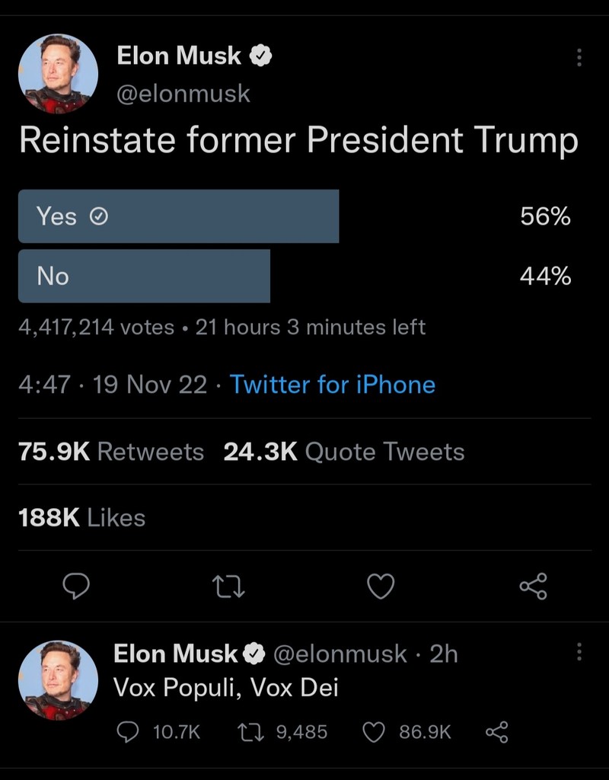Open more options for main tweet
Viewport: 609px width, 780px height.
(x=579, y=57)
